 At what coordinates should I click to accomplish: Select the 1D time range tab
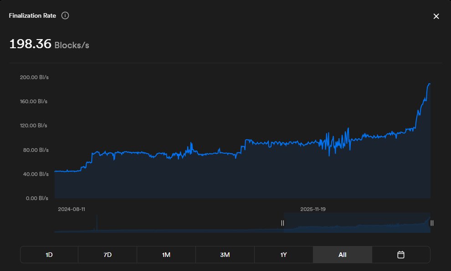(x=49, y=255)
